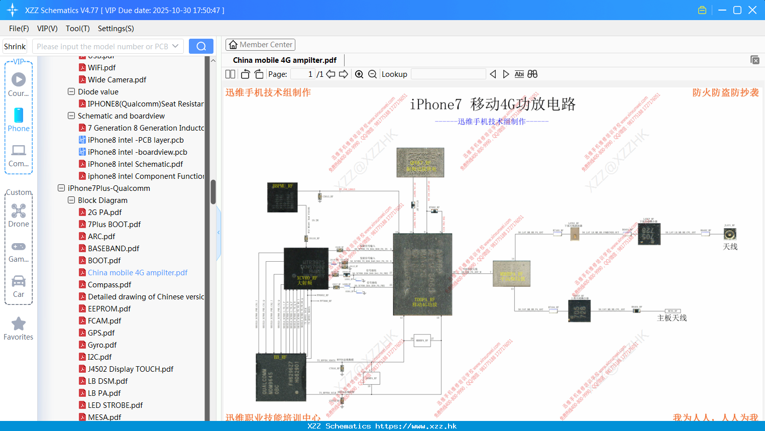Close the document tab panel icon

click(x=755, y=60)
